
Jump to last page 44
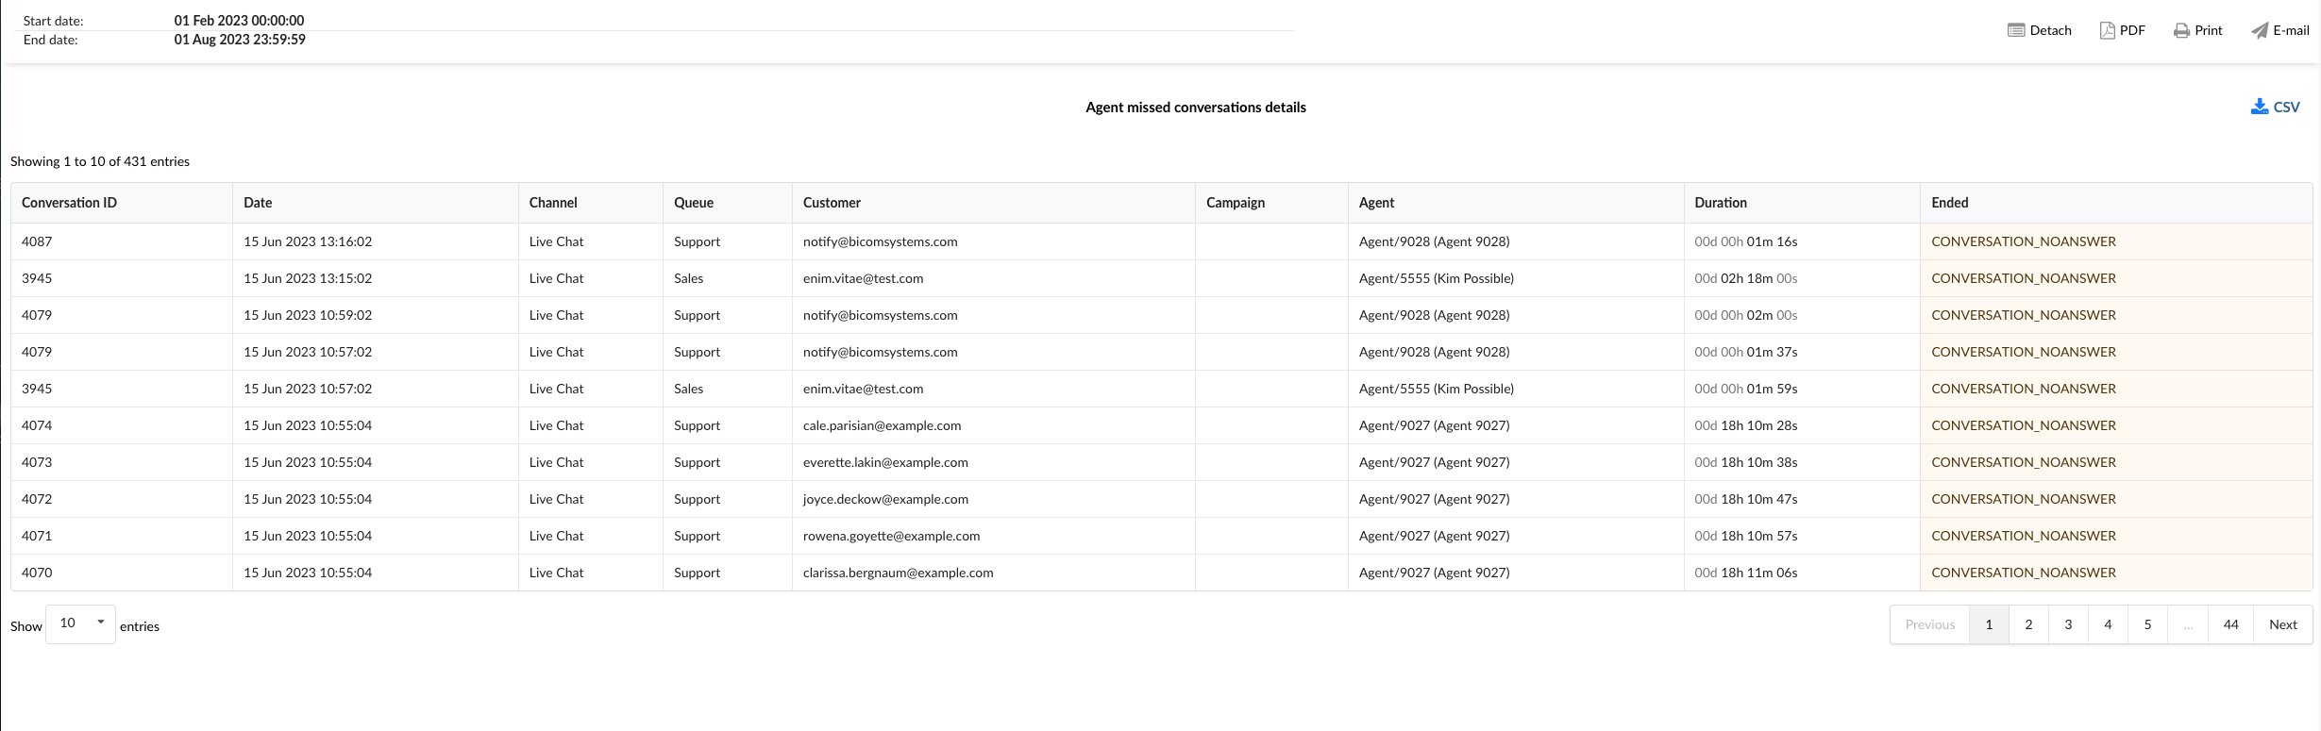pyautogui.click(x=2230, y=624)
